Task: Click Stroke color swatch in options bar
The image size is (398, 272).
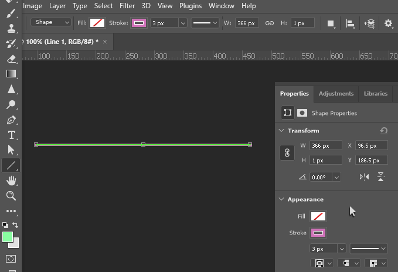Action: pyautogui.click(x=139, y=23)
